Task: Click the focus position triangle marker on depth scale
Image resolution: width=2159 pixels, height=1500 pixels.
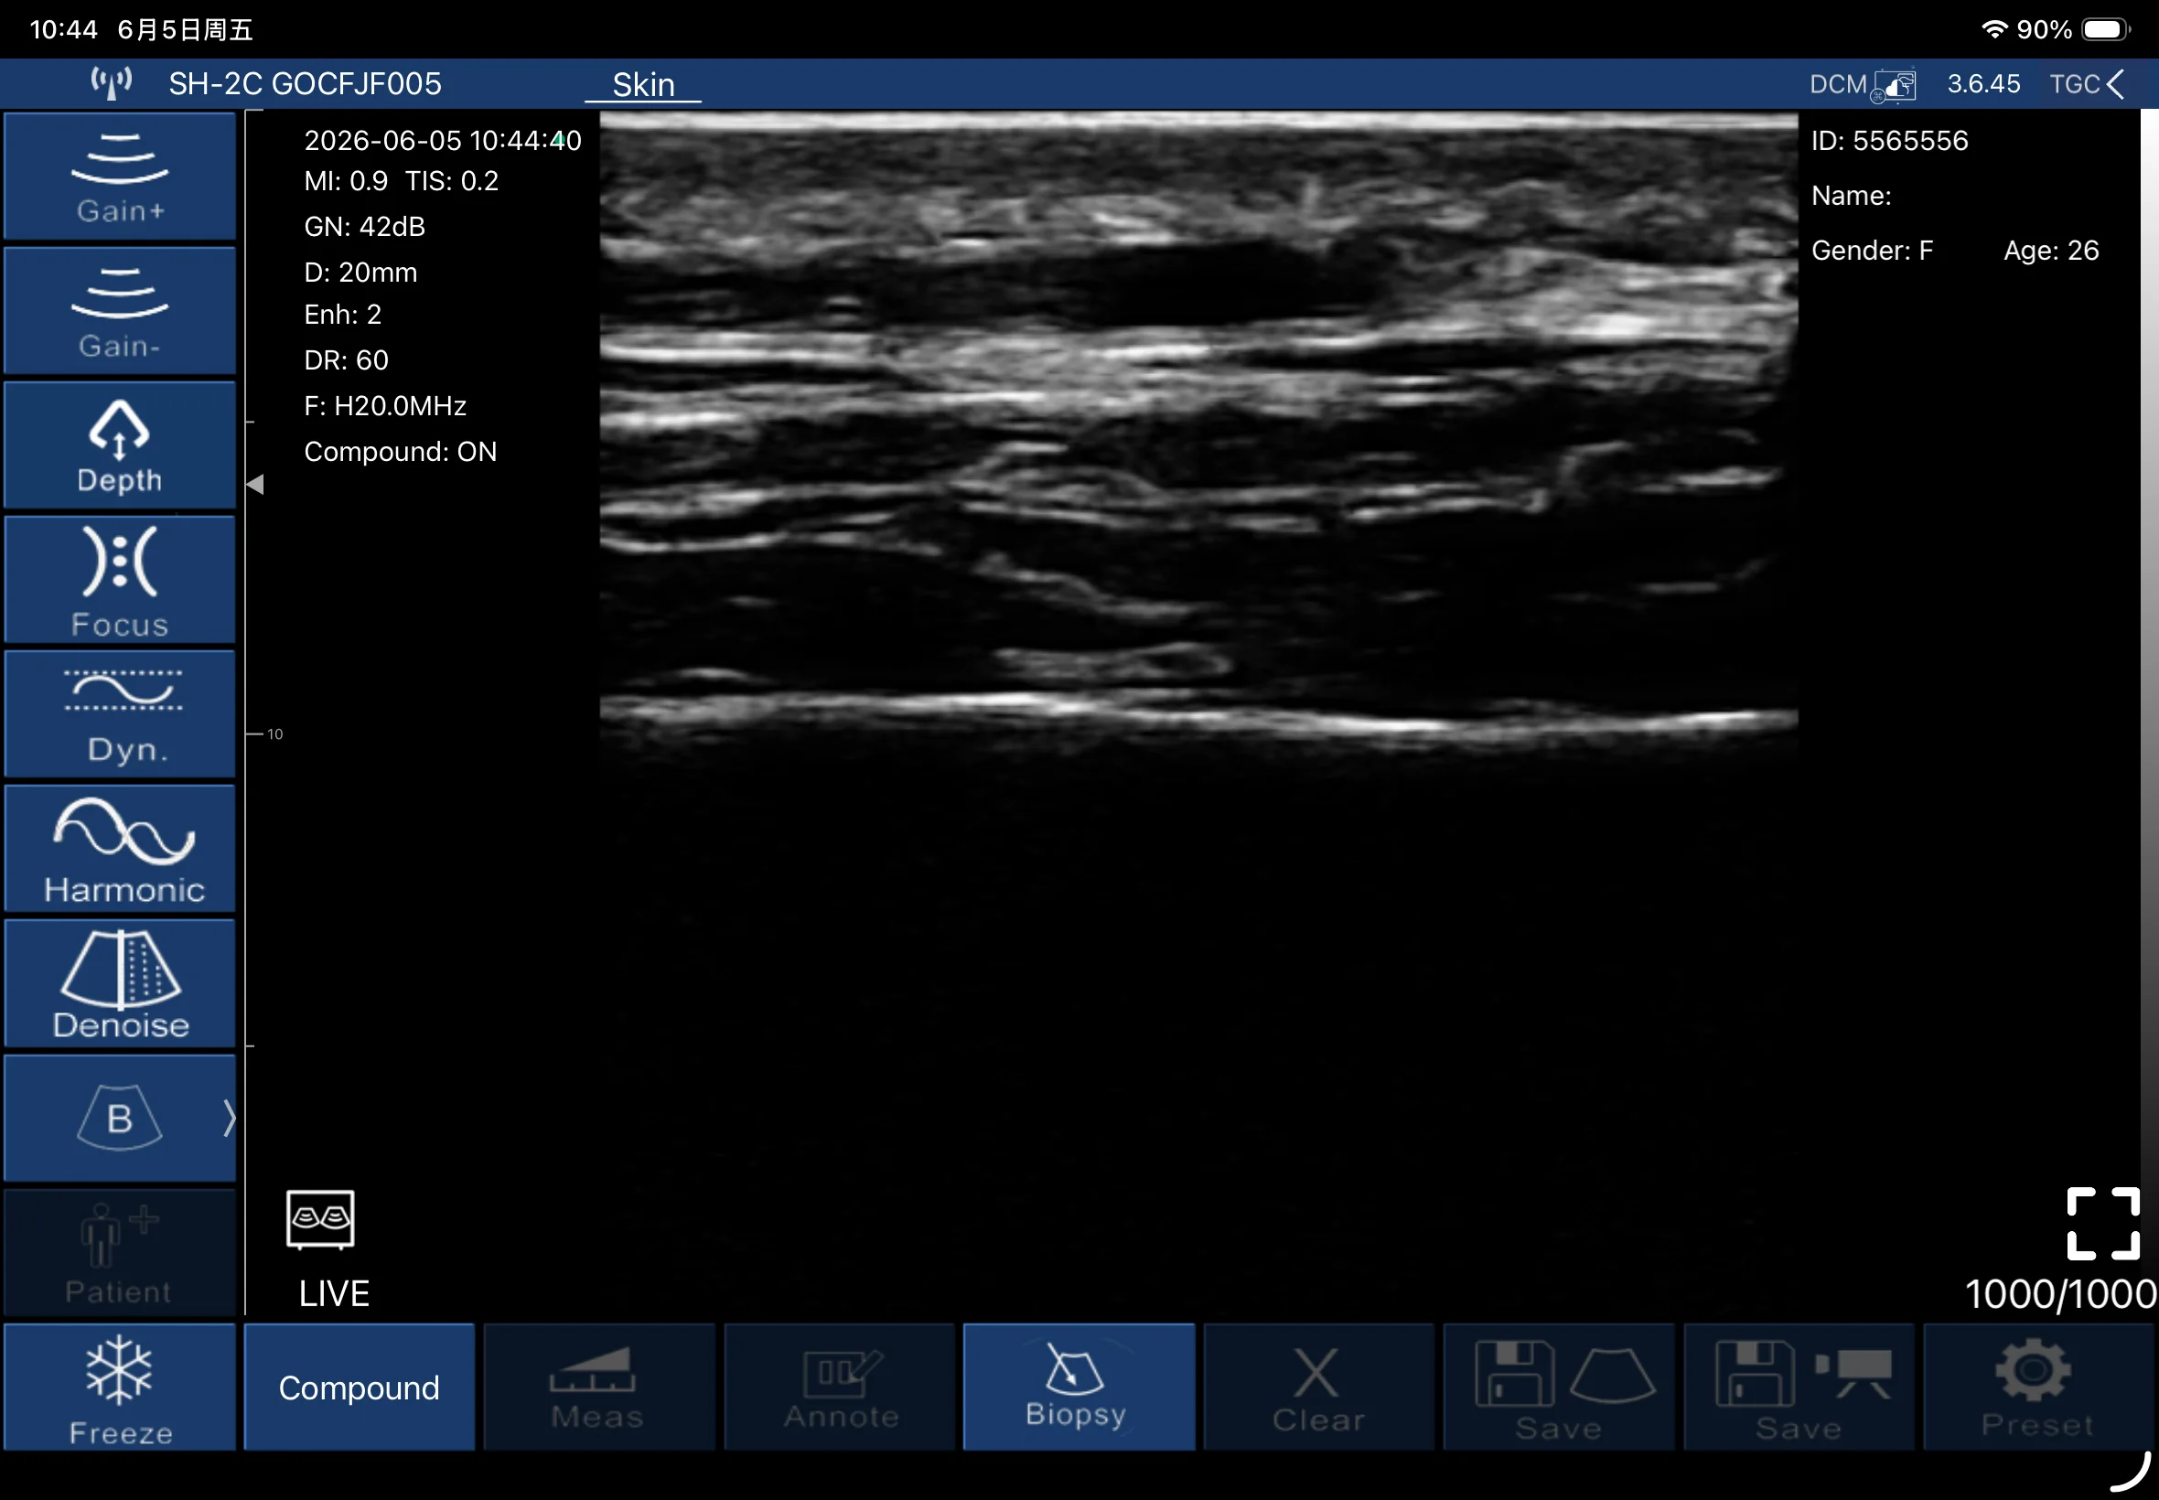Action: point(255,484)
